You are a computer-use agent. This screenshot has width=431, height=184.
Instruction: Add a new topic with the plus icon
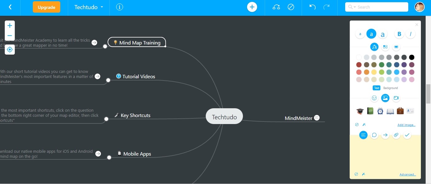tap(252, 7)
